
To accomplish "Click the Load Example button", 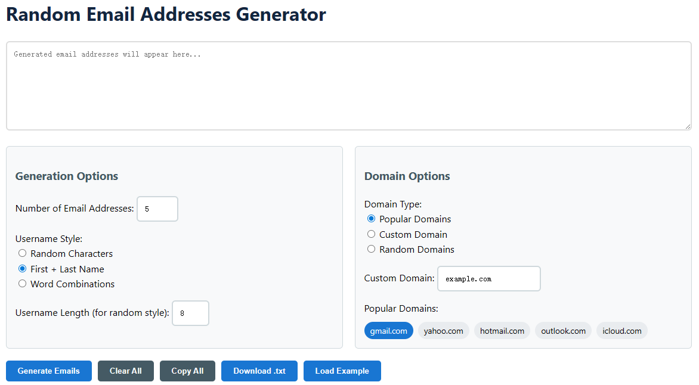I will coord(342,371).
